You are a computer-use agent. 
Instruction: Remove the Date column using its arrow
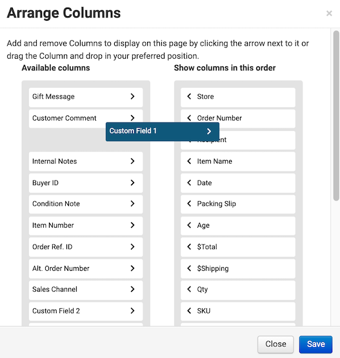(x=189, y=183)
